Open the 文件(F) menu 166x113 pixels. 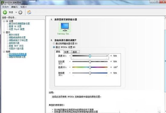(5, 7)
